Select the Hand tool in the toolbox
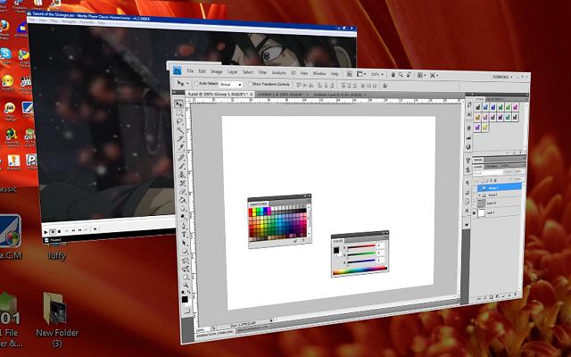This screenshot has width=571, height=357. point(186,278)
